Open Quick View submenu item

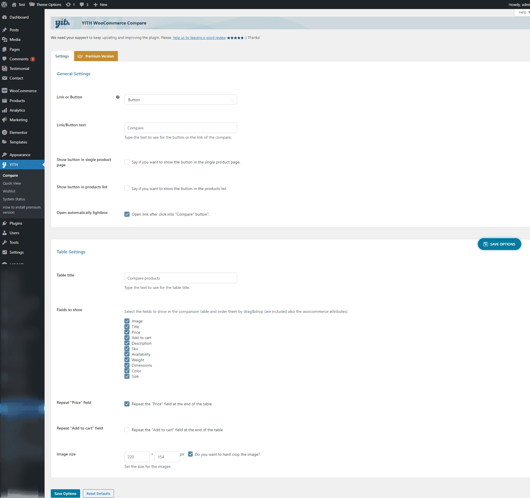(12, 183)
